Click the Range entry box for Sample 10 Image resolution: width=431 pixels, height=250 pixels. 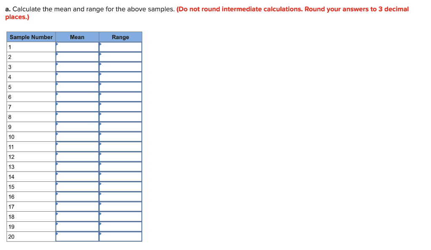coord(121,137)
